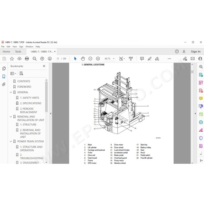Open Help question mark icon
Screen dimensions: 204x204
tap(177, 52)
